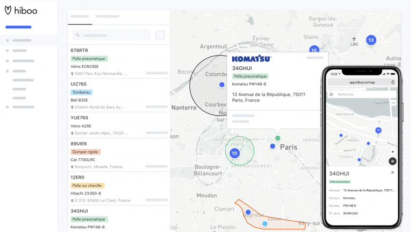Click reload icon in phone address bar

point(393,82)
